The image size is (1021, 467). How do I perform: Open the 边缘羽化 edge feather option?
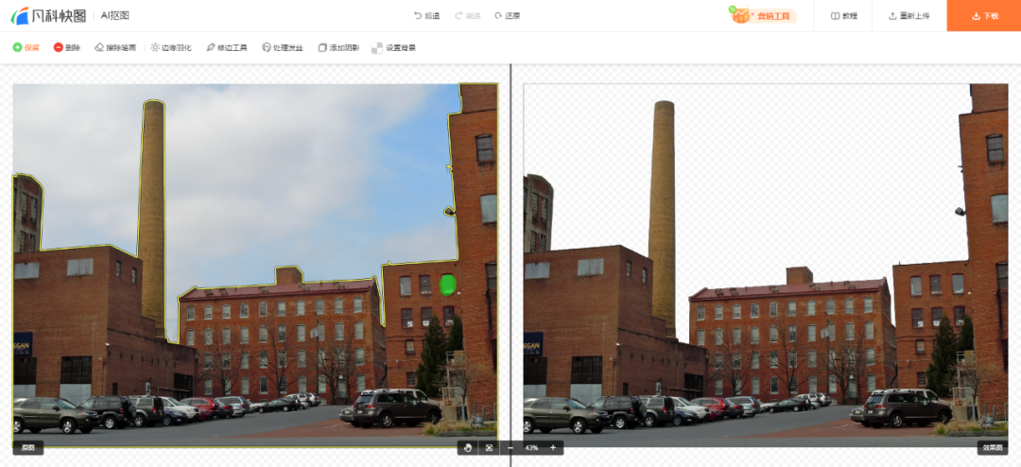(170, 47)
